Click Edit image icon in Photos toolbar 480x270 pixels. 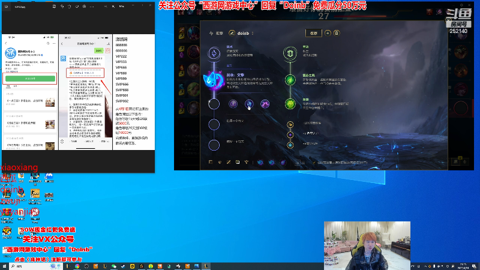(54, 6)
